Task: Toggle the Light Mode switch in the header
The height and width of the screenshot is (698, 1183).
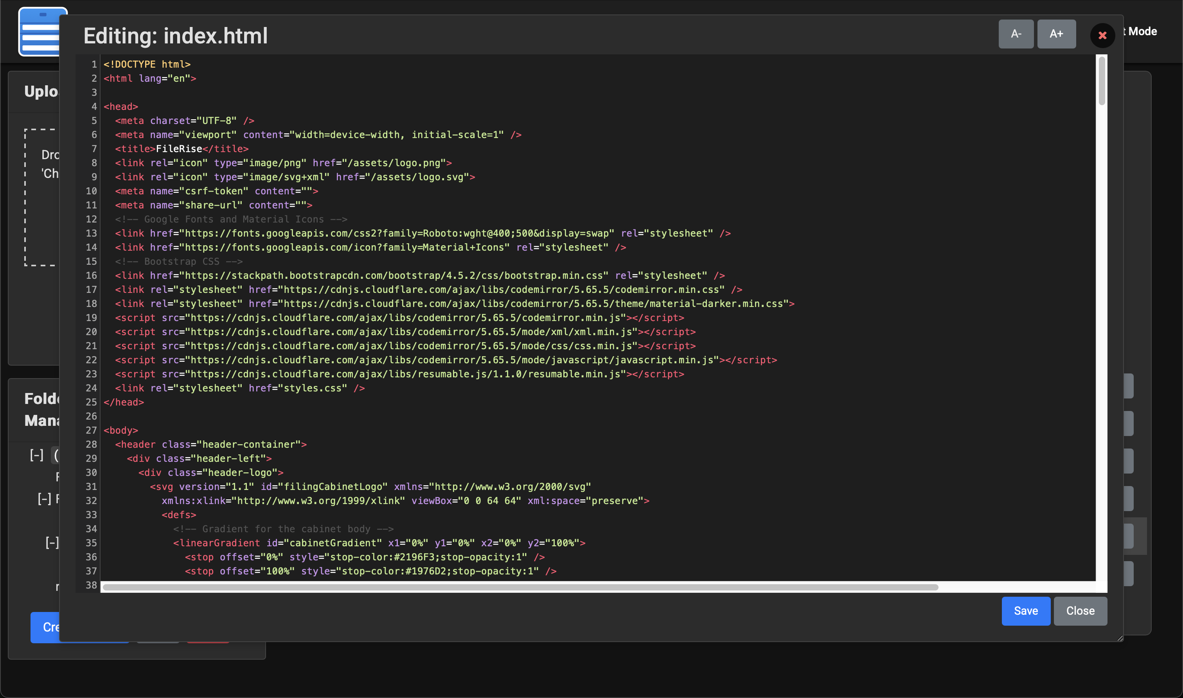Action: pyautogui.click(x=1142, y=32)
